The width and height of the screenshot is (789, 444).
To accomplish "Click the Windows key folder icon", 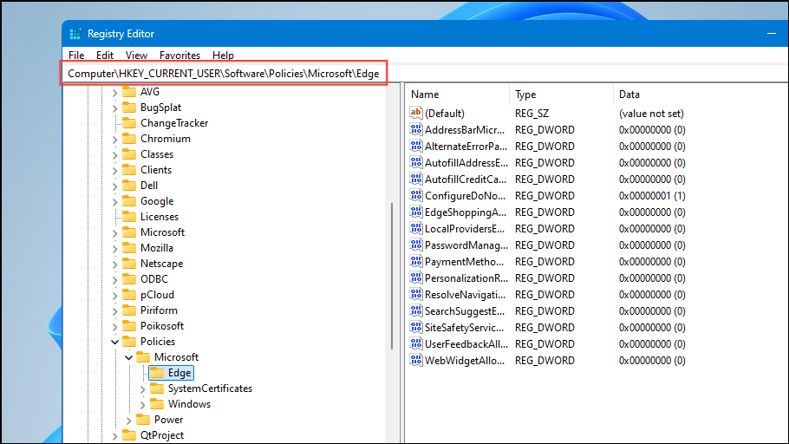I will [x=157, y=404].
